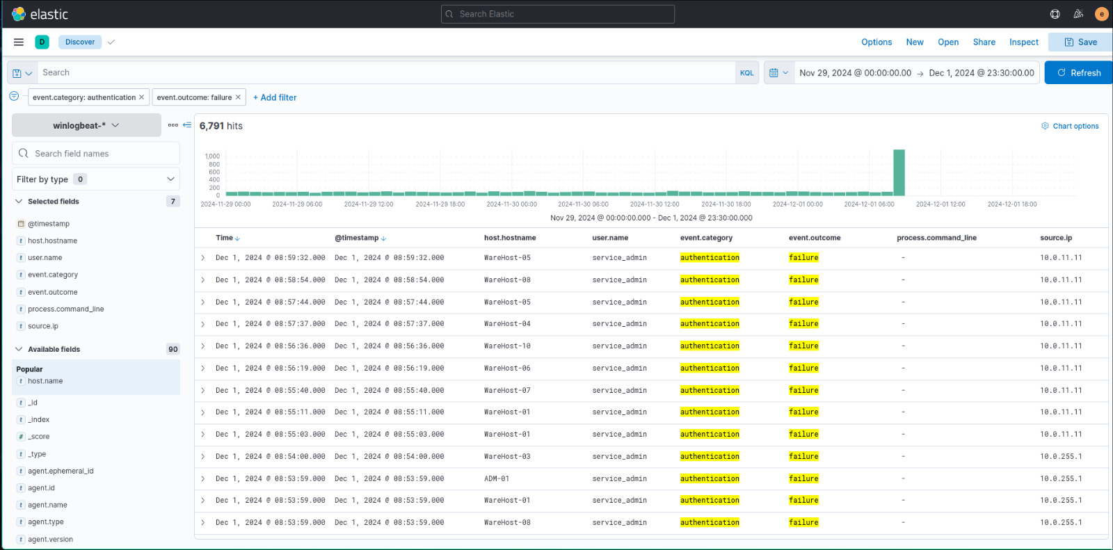Open the newsfeed icon in header
This screenshot has height=550, width=1113.
point(1078,14)
